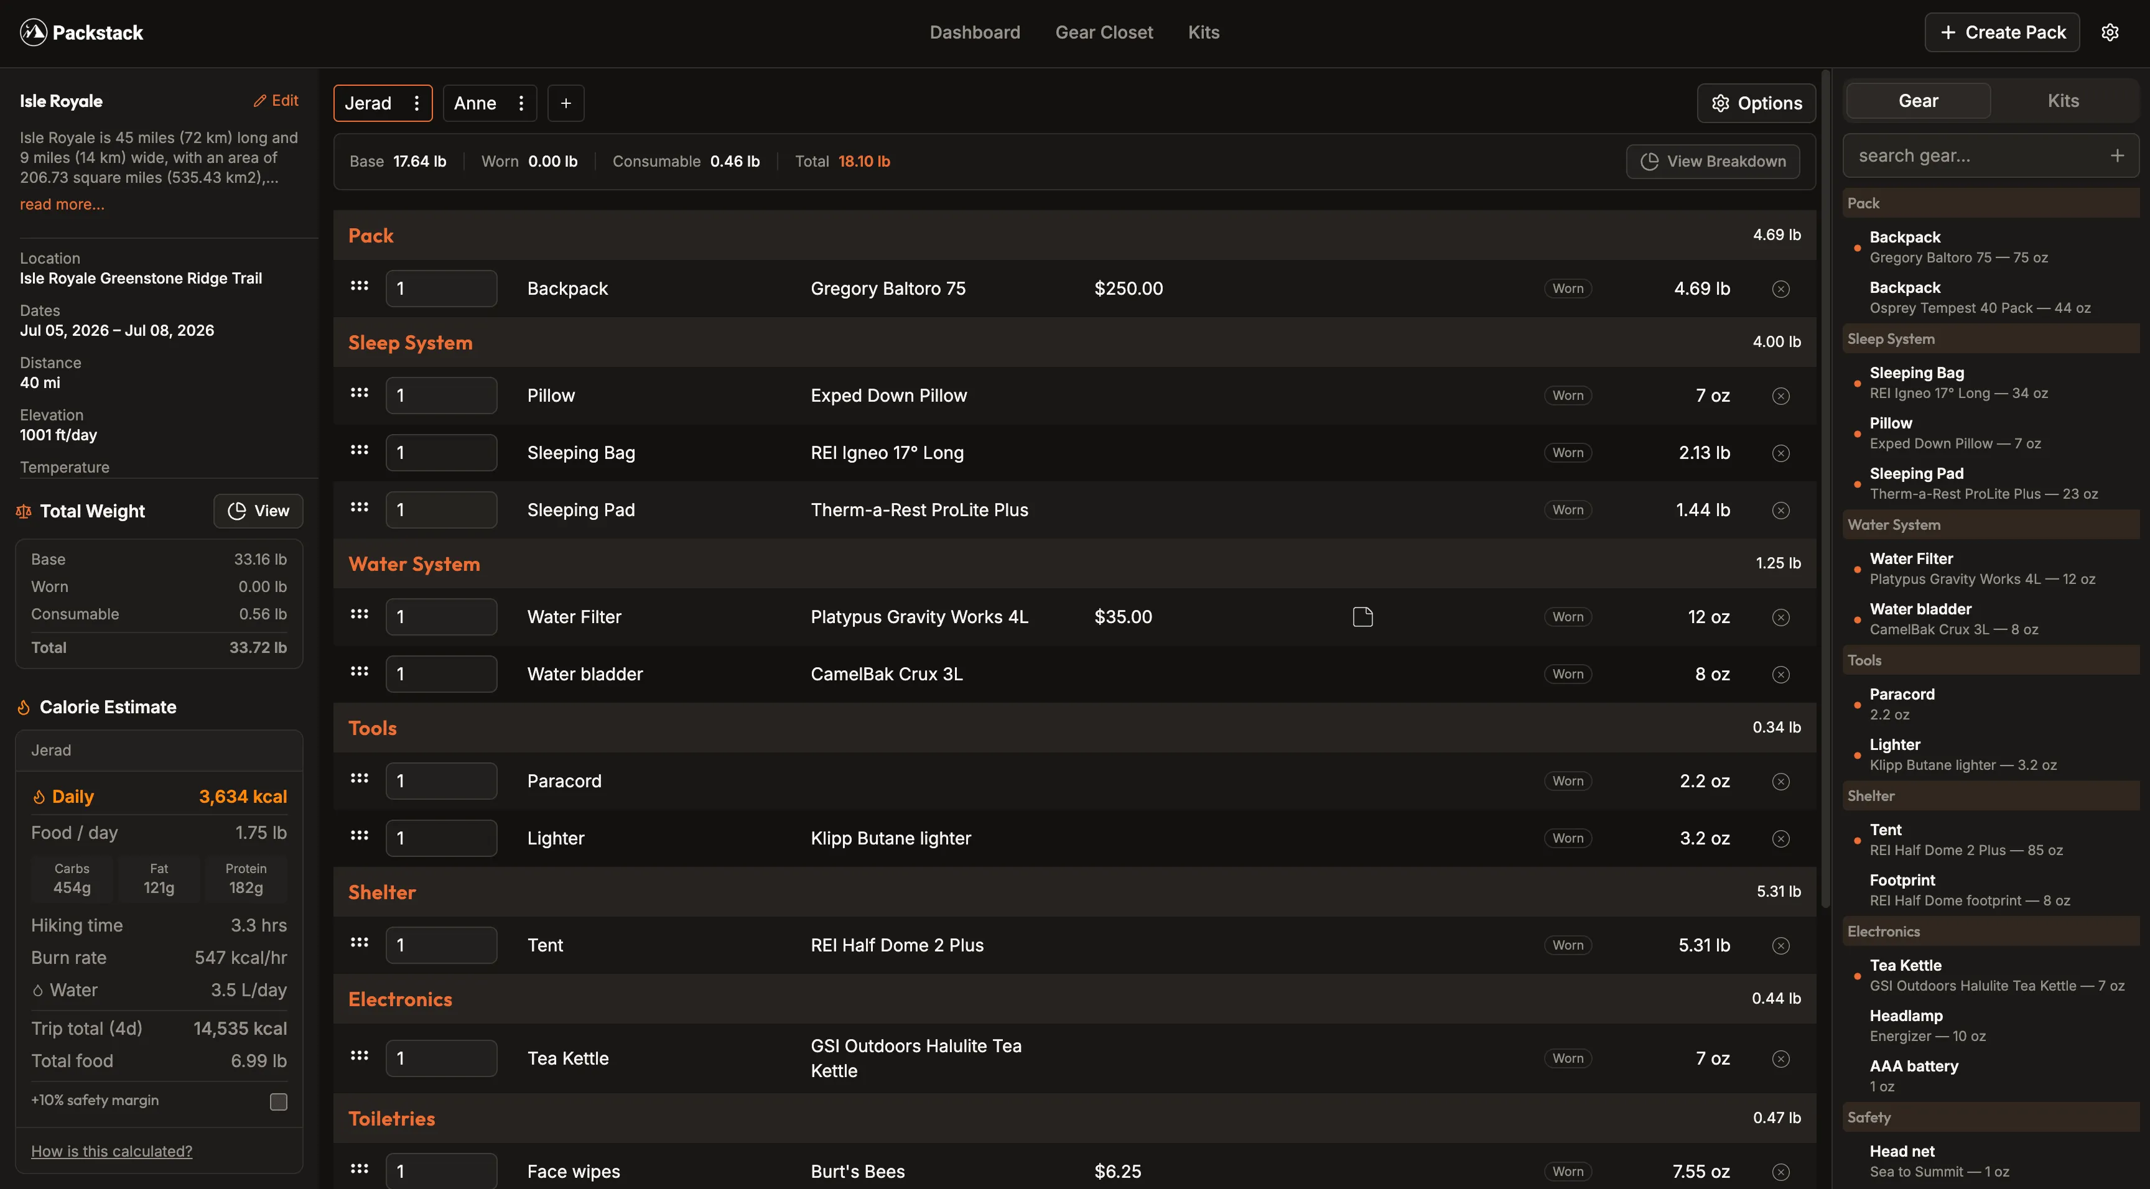Add AAA battery from gear list
The image size is (2150, 1189).
click(x=1991, y=1076)
